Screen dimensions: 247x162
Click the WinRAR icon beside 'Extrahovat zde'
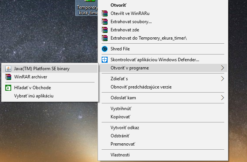104,29
